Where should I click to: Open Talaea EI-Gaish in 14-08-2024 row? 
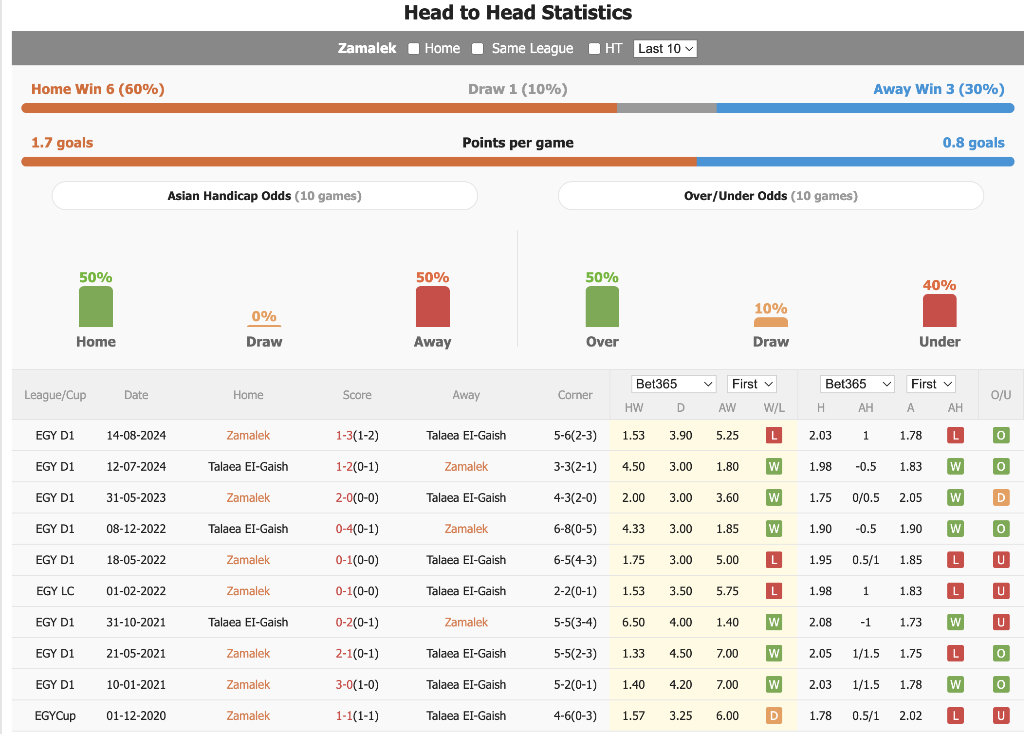pyautogui.click(x=466, y=435)
